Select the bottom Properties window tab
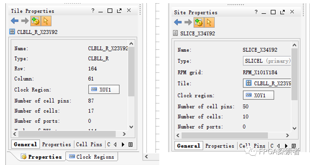The image size is (310, 165). coord(41,157)
